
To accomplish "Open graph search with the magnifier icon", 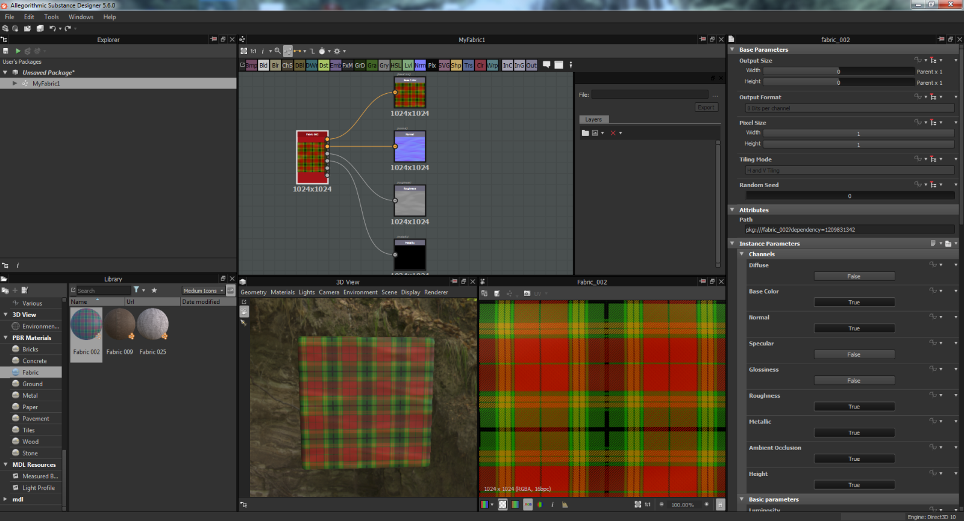I will pos(278,51).
